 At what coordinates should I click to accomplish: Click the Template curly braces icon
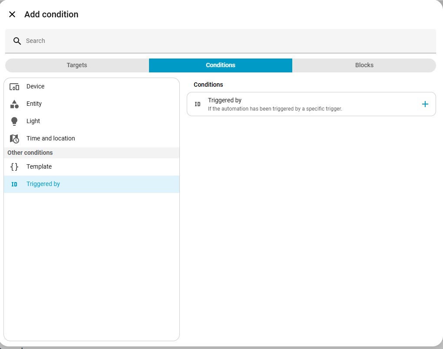click(14, 167)
